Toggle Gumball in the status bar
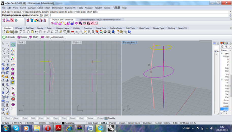 (x=147, y=123)
